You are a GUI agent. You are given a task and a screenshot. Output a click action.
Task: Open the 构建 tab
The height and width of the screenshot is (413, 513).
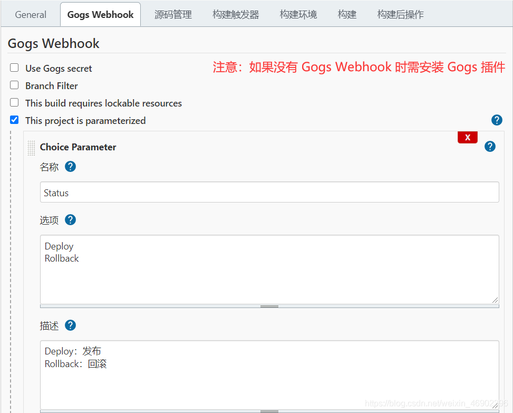(x=347, y=15)
